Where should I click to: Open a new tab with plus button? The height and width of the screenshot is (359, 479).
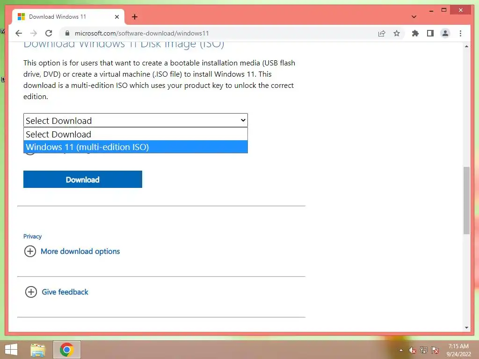(x=135, y=17)
